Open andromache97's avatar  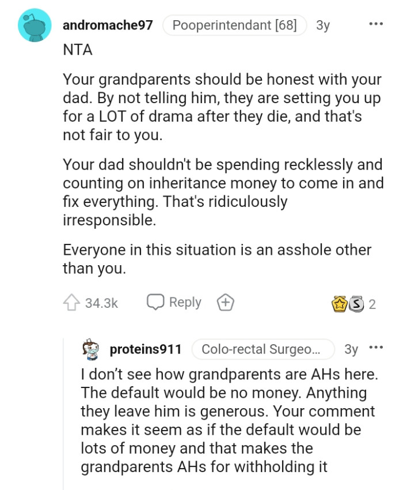pyautogui.click(x=33, y=25)
